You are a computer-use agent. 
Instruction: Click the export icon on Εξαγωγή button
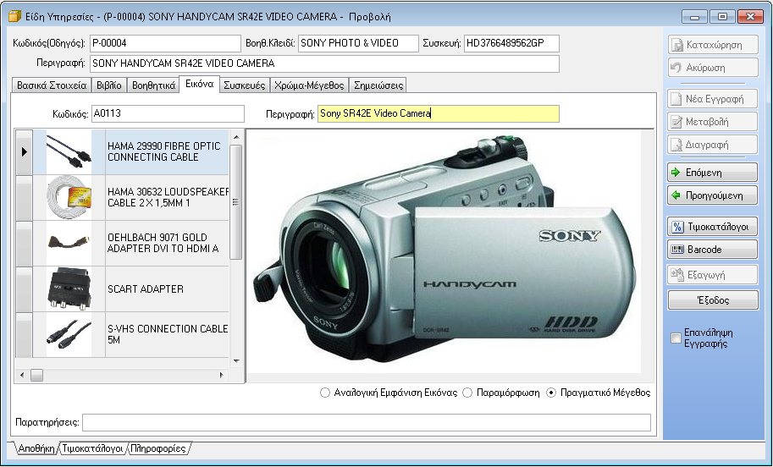coord(677,274)
